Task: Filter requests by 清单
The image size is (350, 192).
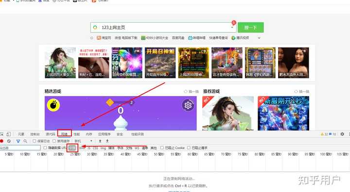Action: click(x=145, y=148)
